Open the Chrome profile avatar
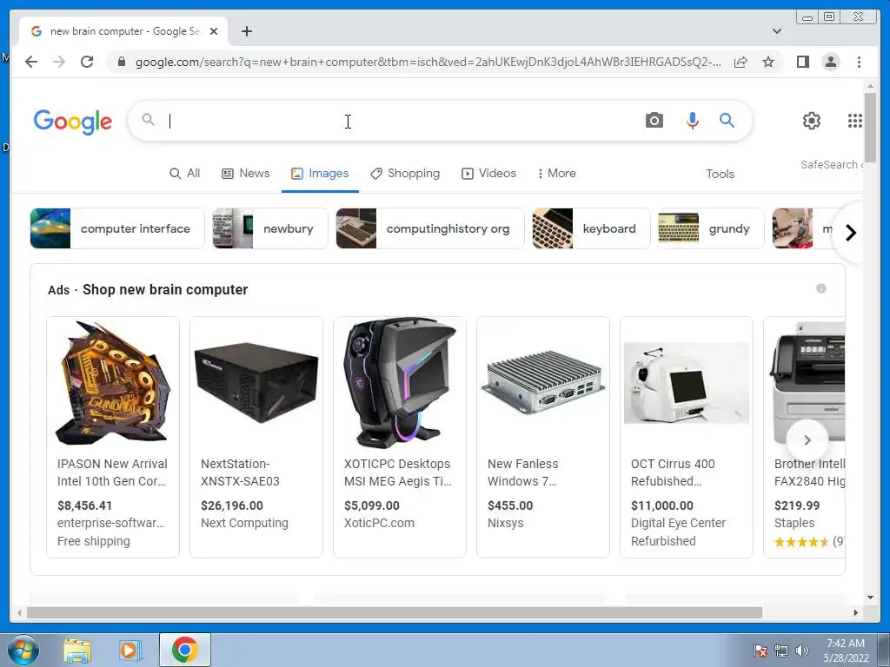 [x=830, y=62]
